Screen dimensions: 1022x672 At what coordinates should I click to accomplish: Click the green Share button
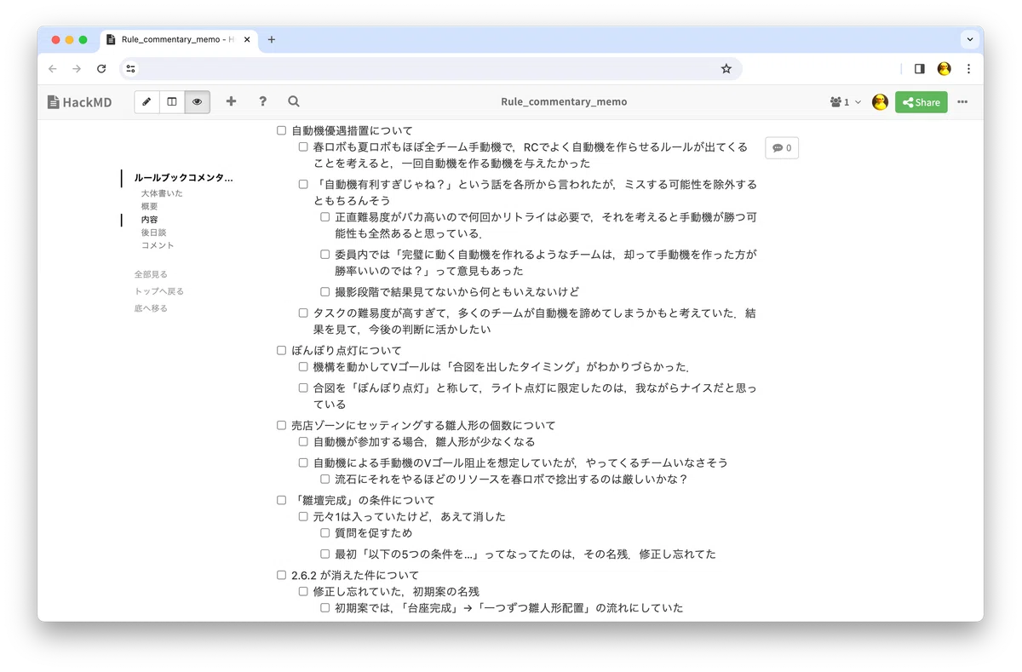click(x=921, y=102)
